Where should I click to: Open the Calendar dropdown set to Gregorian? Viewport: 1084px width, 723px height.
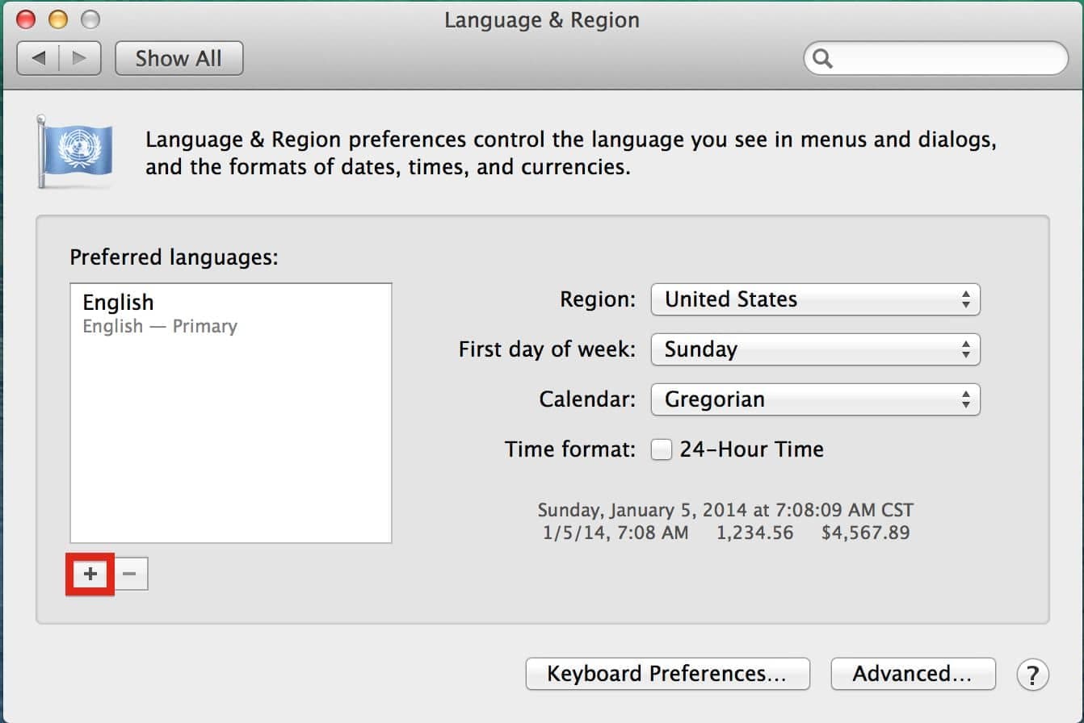pos(814,399)
